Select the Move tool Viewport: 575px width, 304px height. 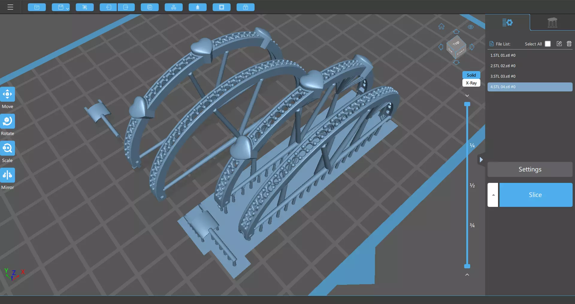(x=7, y=94)
